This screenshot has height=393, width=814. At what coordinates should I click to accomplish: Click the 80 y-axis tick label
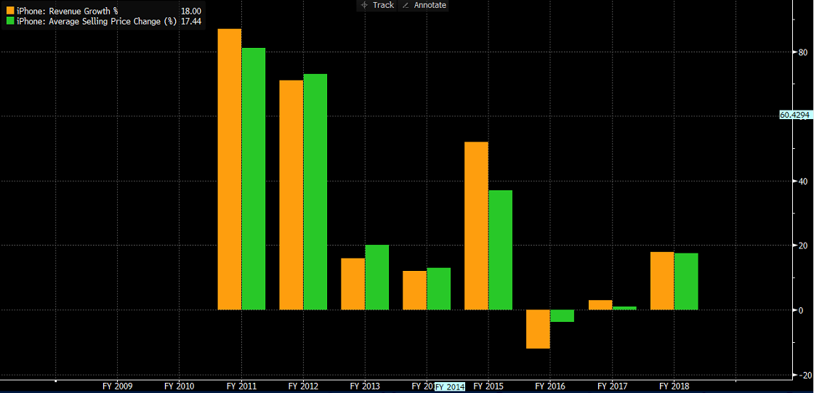(802, 52)
